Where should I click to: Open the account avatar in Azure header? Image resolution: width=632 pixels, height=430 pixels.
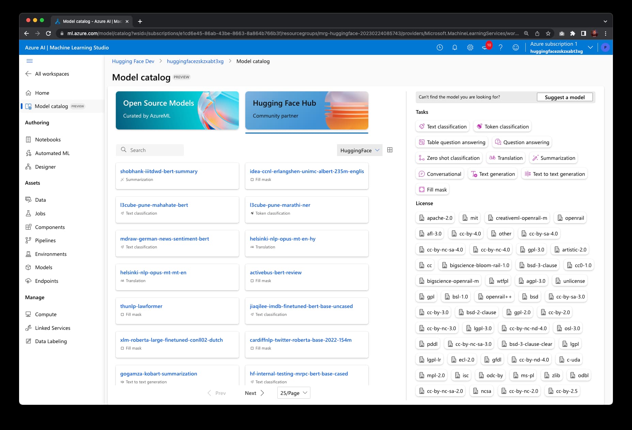click(x=605, y=48)
